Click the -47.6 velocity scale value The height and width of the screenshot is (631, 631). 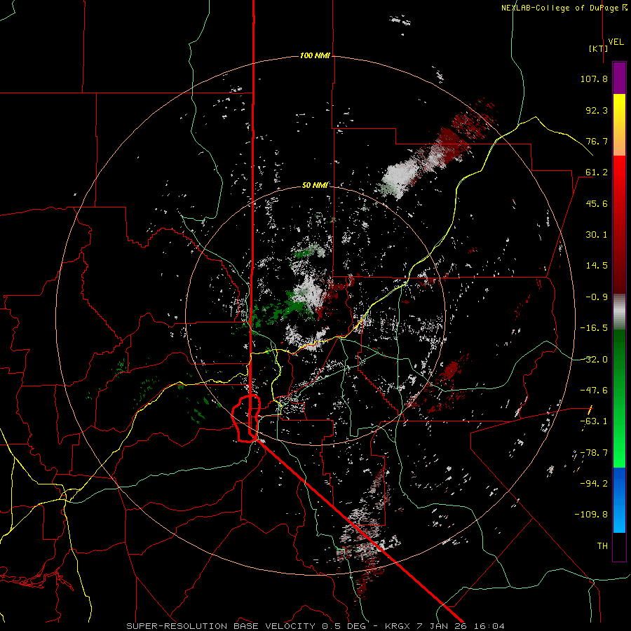coord(594,391)
